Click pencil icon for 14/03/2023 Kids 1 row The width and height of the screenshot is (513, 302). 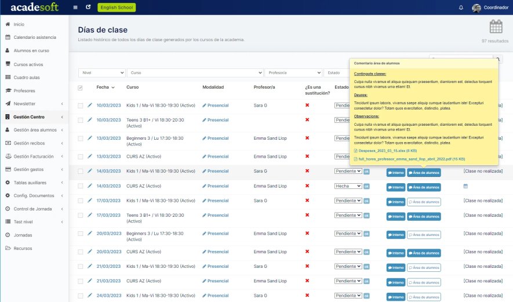click(x=90, y=171)
